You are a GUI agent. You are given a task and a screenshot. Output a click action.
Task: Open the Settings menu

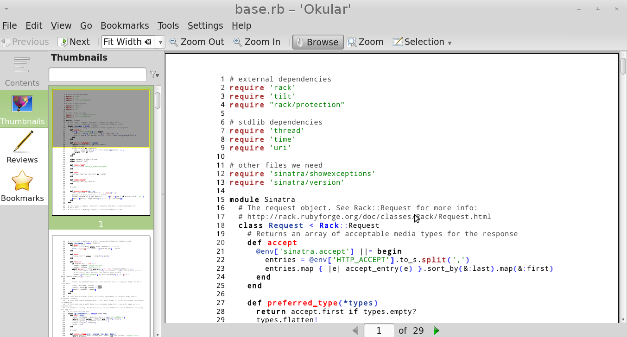tap(205, 25)
